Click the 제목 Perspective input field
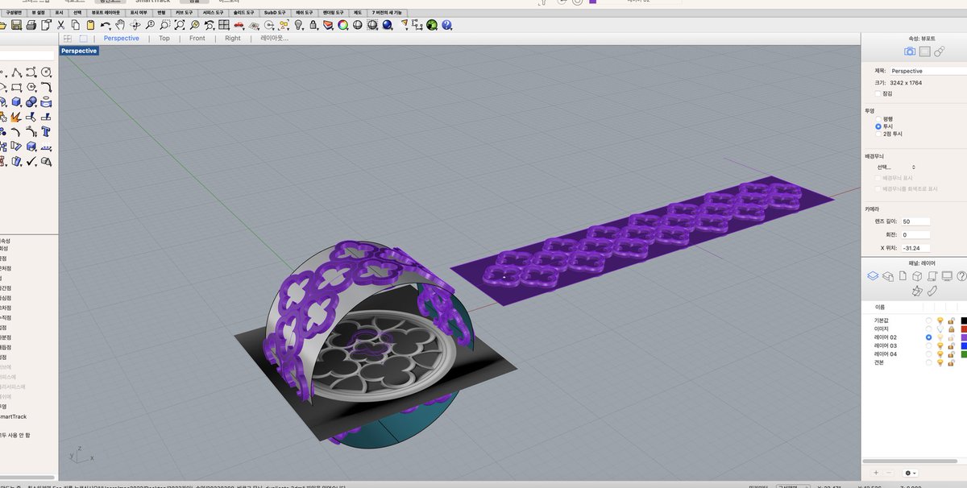Viewport: 967px width, 488px height. point(928,71)
